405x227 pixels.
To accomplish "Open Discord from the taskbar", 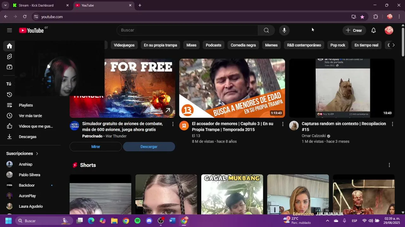I will 149,221.
